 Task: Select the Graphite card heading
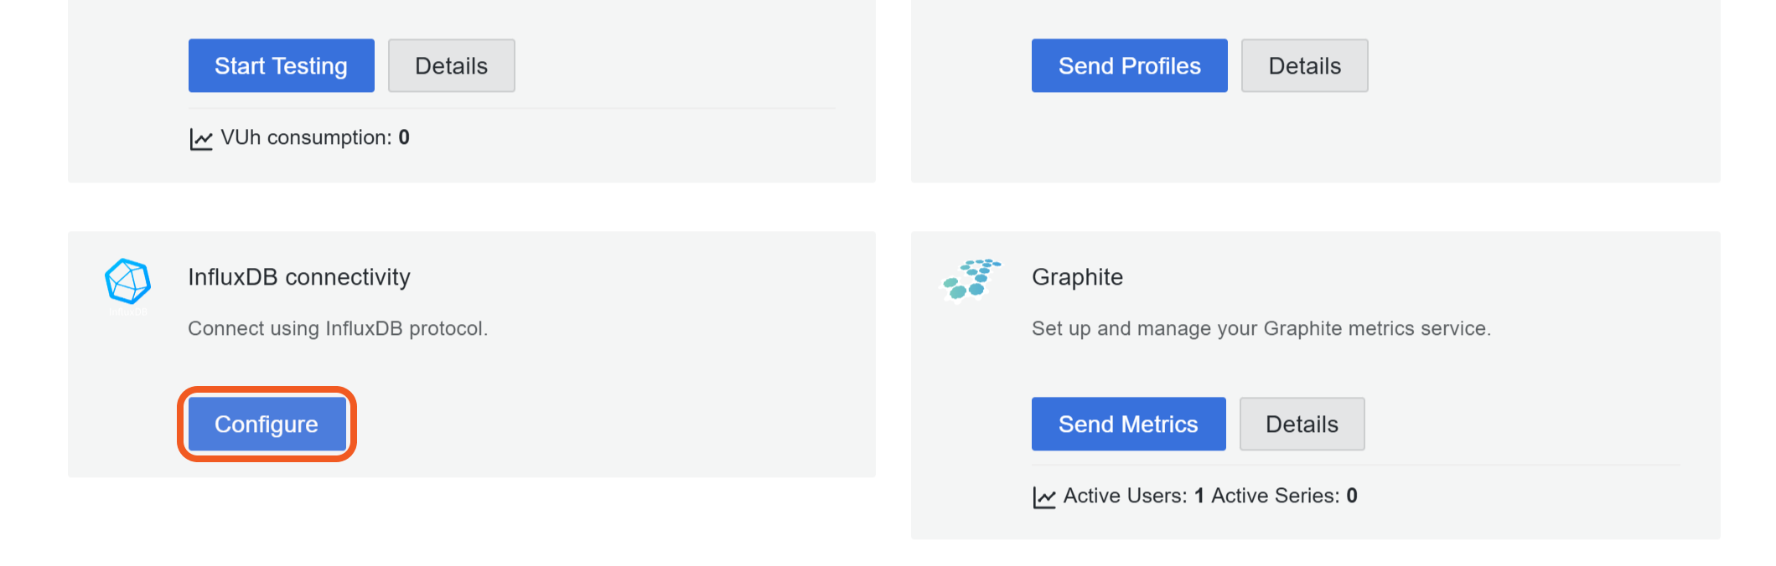[1077, 277]
